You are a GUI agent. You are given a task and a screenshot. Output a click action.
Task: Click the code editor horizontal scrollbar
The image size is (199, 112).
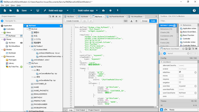tap(114, 107)
